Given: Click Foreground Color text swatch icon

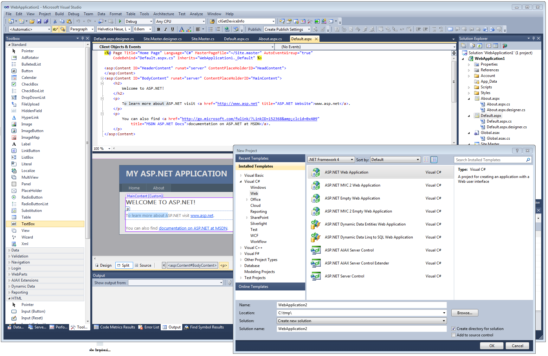Looking at the screenshot, I should click(182, 29).
